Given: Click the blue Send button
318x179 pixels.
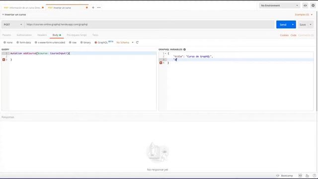Looking at the screenshot, I should click(x=283, y=24).
